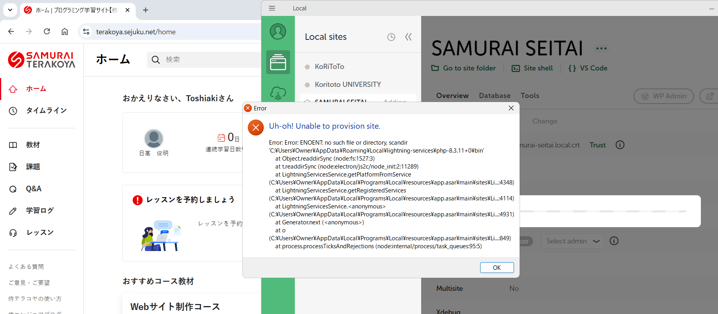
Task: Select ホーム in the sidebar
Action: 36,89
